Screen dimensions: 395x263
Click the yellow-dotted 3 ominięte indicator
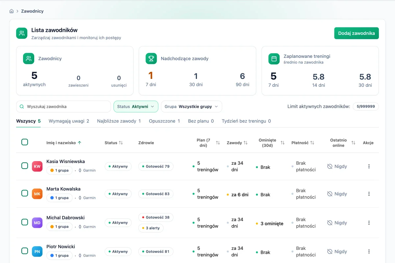pyautogui.click(x=270, y=224)
